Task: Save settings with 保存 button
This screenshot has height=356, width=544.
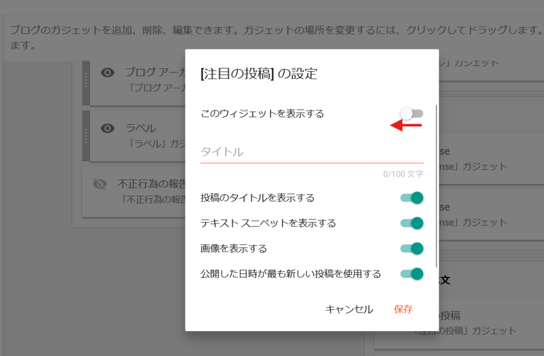Action: 403,309
